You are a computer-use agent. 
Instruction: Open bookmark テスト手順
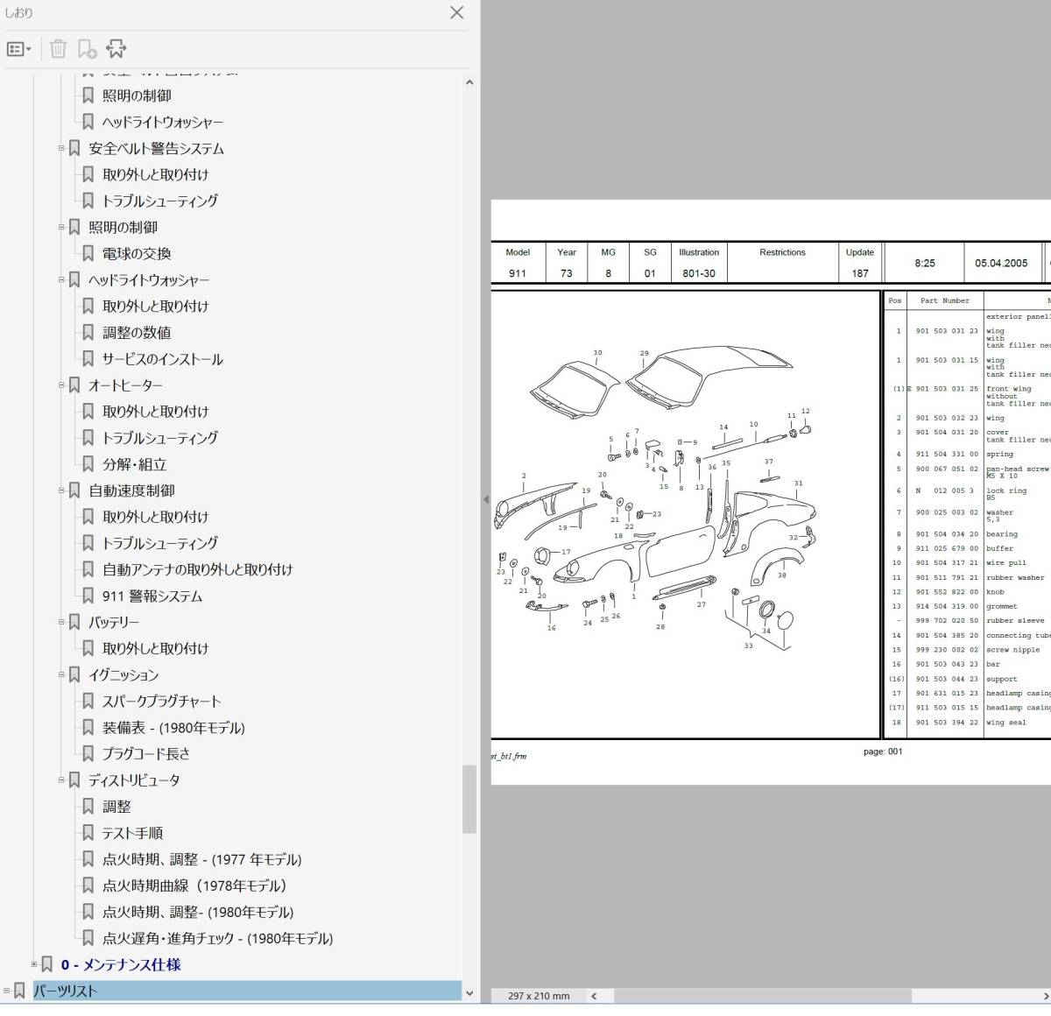click(132, 833)
